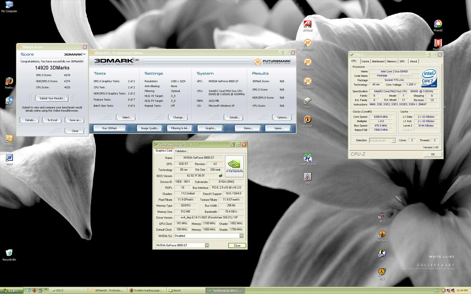Open Word desktop shortcut

9,160
